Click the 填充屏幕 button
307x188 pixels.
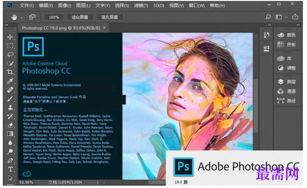[110, 17]
